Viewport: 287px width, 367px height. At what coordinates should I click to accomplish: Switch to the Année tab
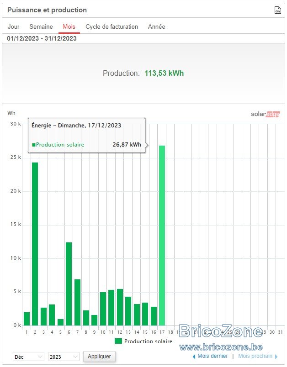point(156,26)
